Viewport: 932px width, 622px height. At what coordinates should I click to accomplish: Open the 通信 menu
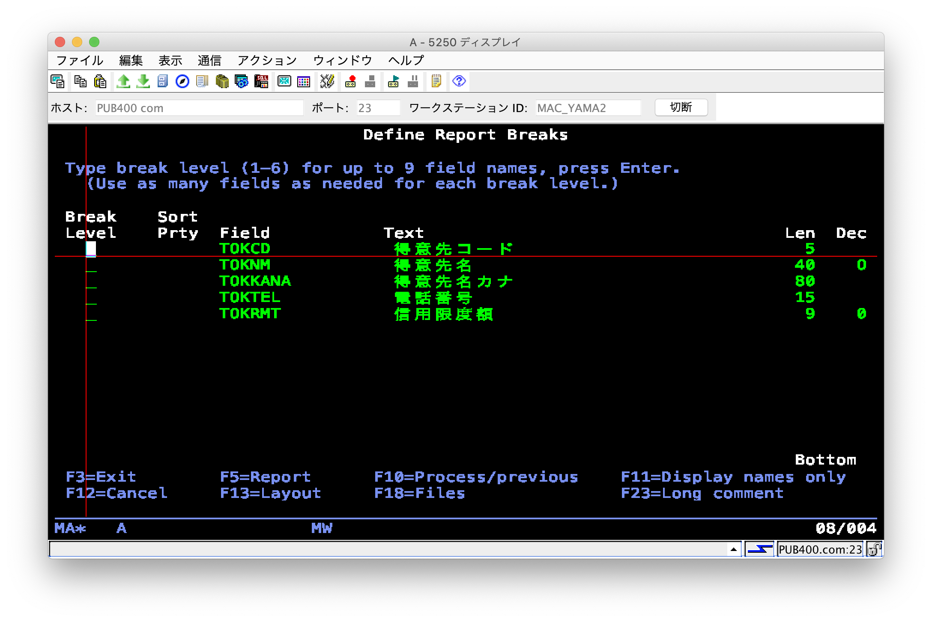[x=209, y=60]
